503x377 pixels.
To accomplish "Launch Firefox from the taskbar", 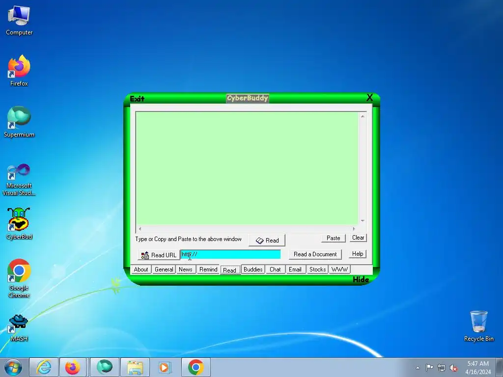I will click(x=73, y=367).
